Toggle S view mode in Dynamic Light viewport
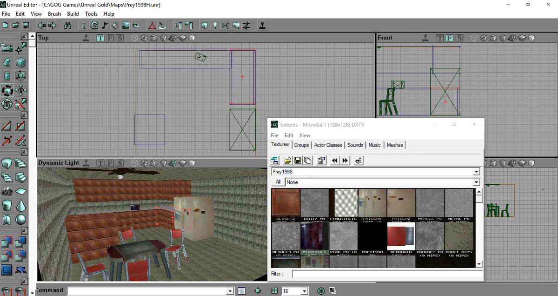Screen dimensions: 558x296 click(120, 163)
